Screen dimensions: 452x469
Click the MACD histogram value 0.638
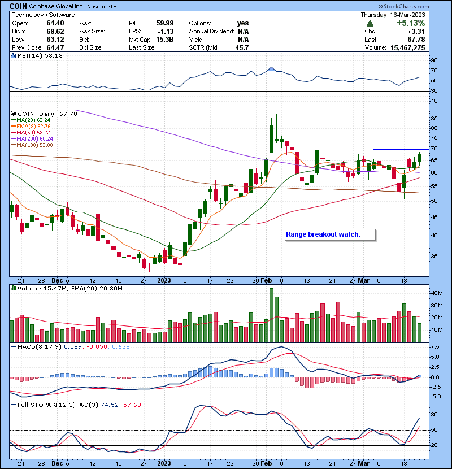tap(121, 347)
